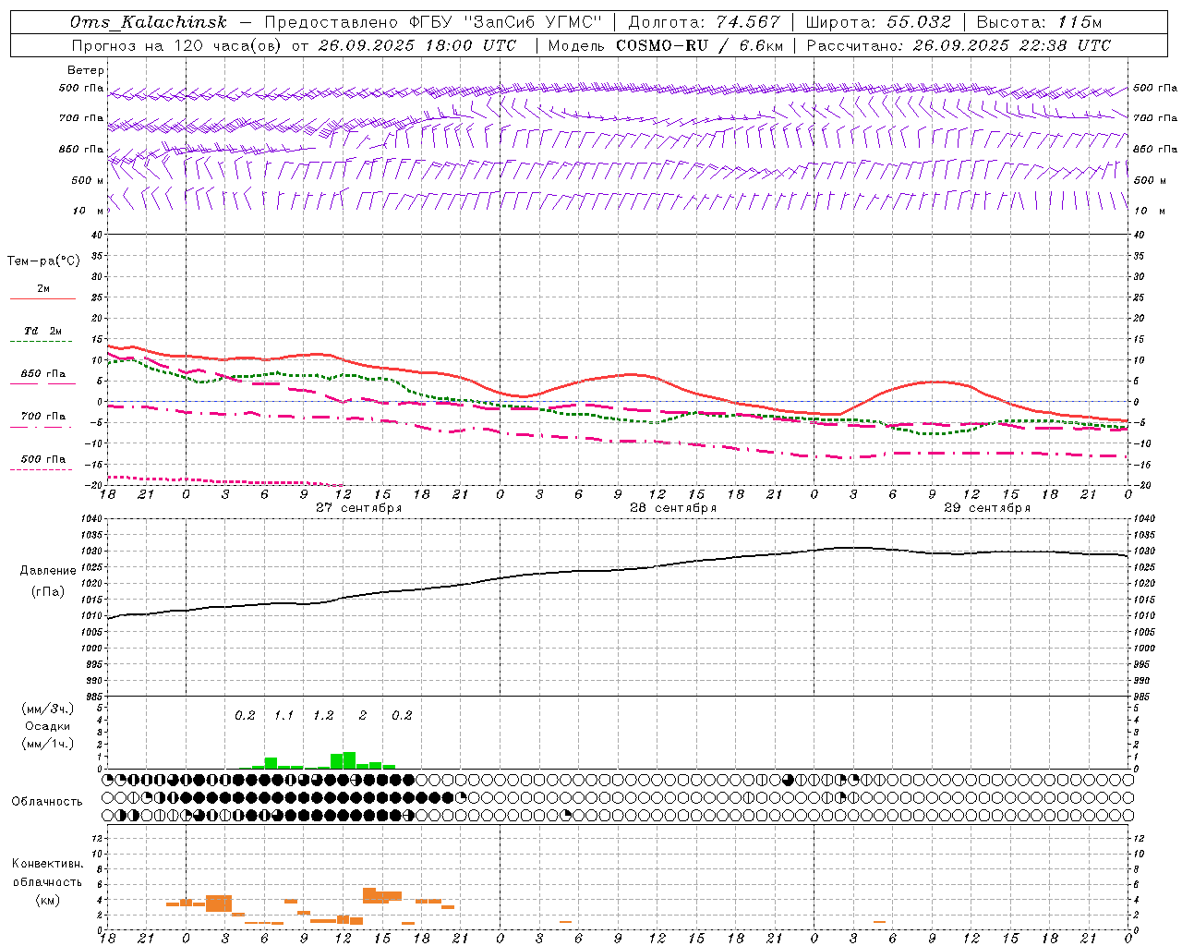Click the (мм/3ч.) precipitation unit label
This screenshot has width=1182, height=946.
47,709
